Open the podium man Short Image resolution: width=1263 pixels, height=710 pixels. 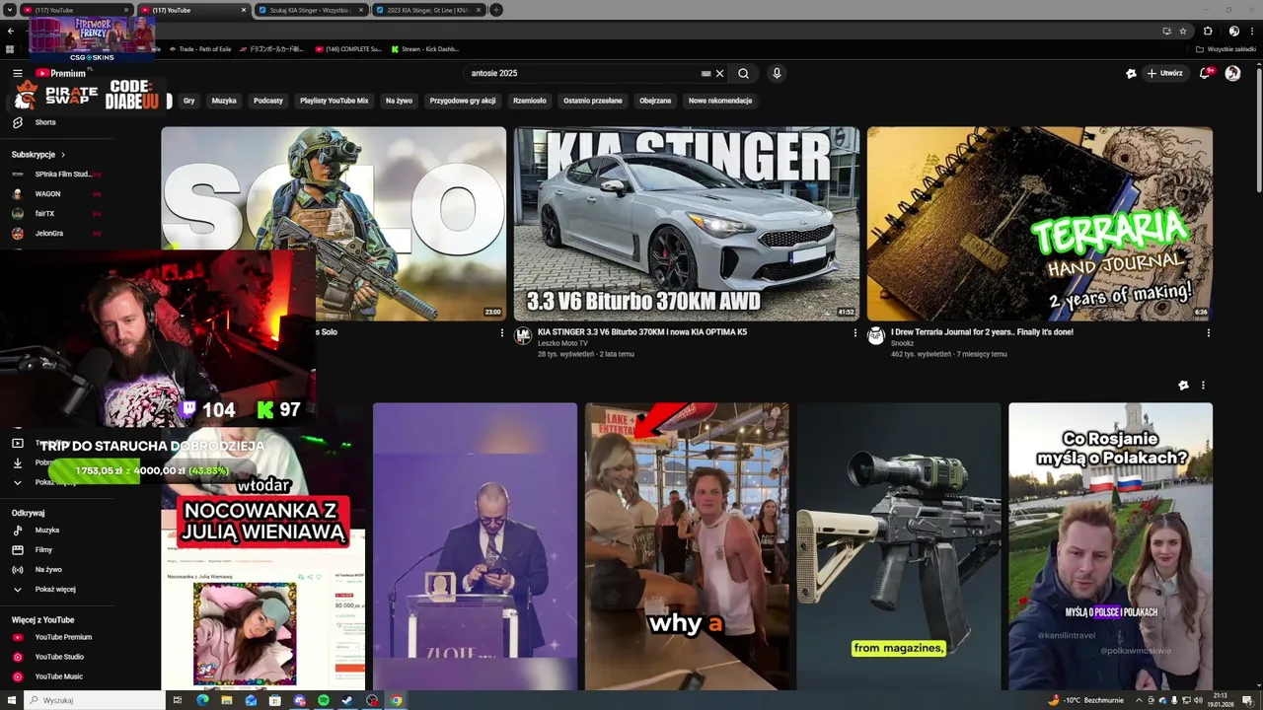click(x=475, y=546)
